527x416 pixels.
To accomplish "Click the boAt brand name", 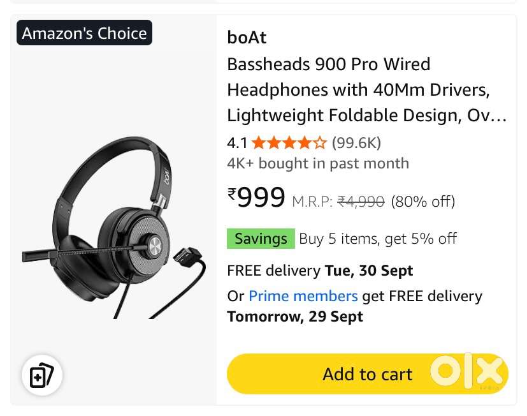I will tap(246, 38).
